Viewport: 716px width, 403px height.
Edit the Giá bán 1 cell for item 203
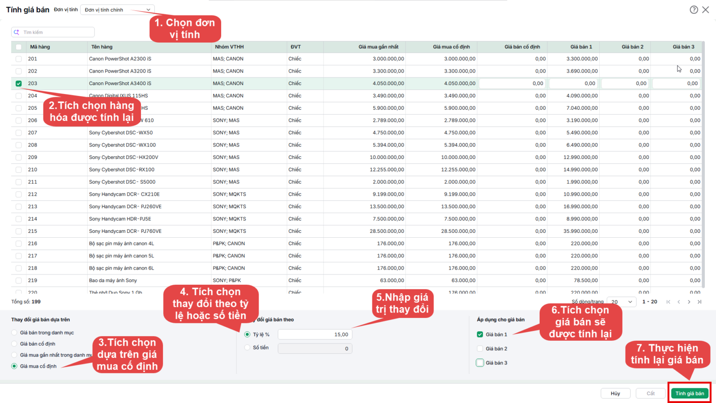[x=574, y=83]
